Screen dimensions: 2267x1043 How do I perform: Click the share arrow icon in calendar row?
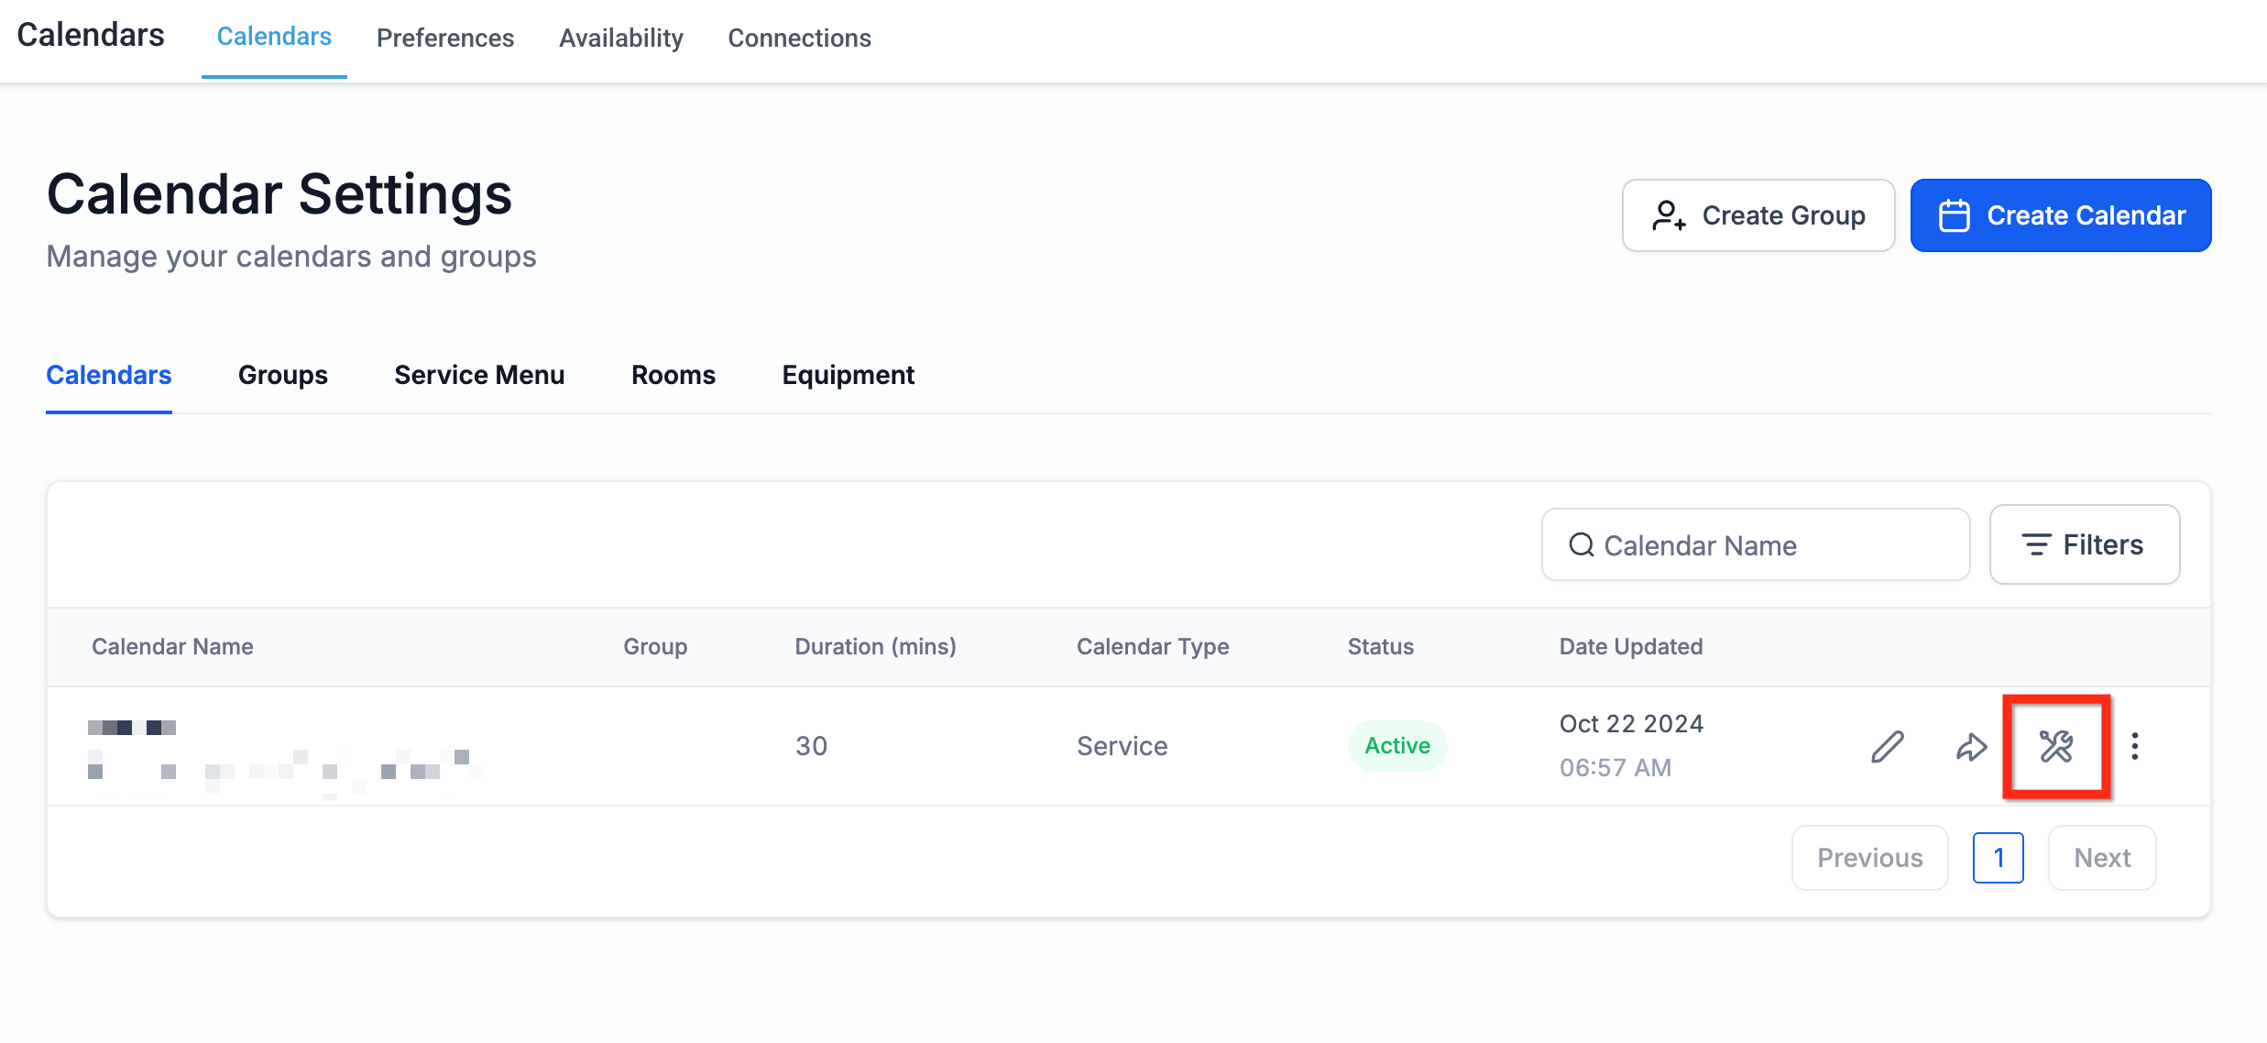pos(1971,747)
